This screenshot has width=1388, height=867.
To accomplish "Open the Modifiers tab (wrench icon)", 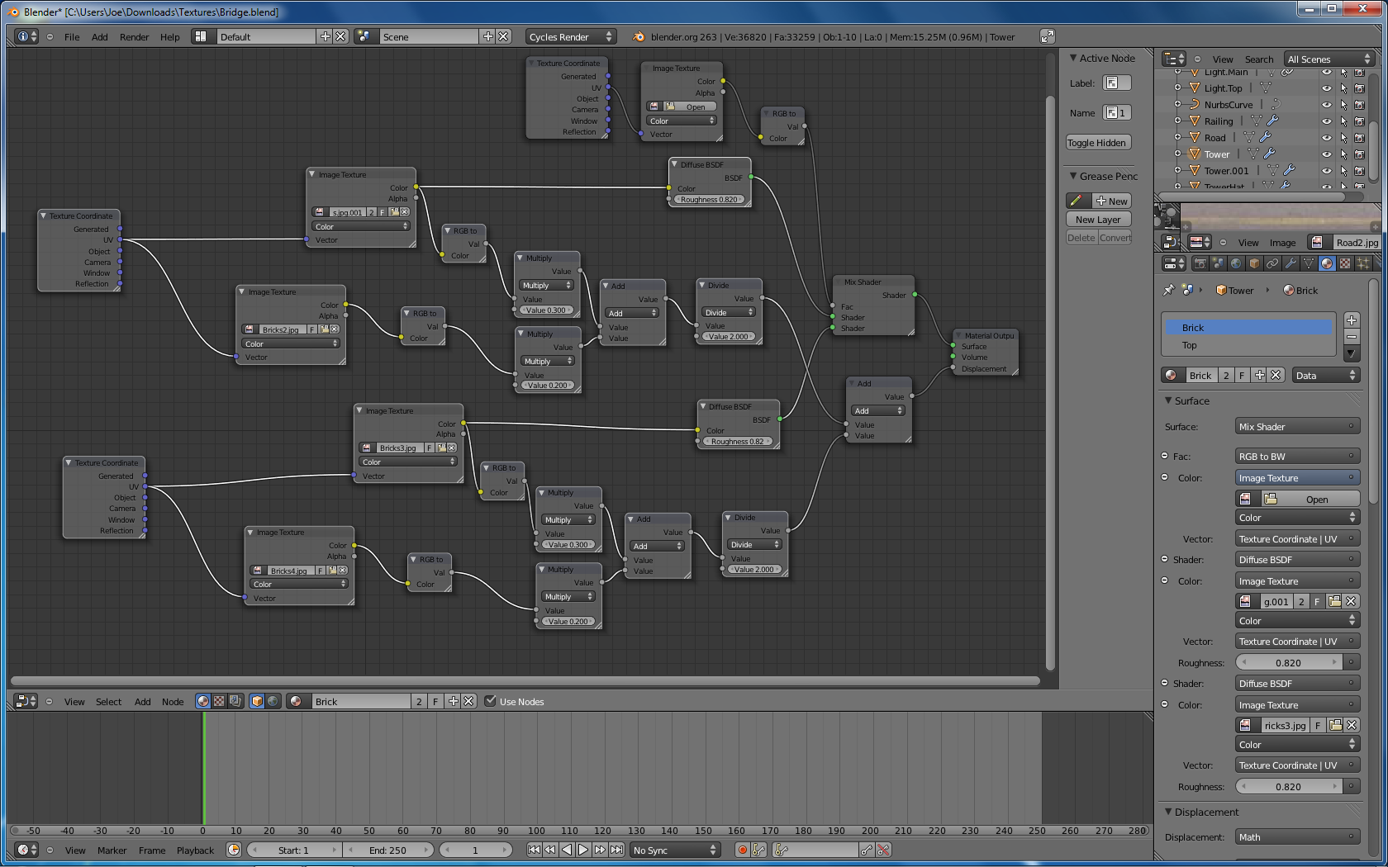I will (x=1291, y=263).
